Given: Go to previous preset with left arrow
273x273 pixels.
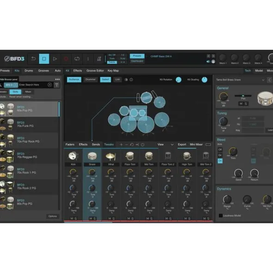Looking at the screenshot, I should coord(209,56).
